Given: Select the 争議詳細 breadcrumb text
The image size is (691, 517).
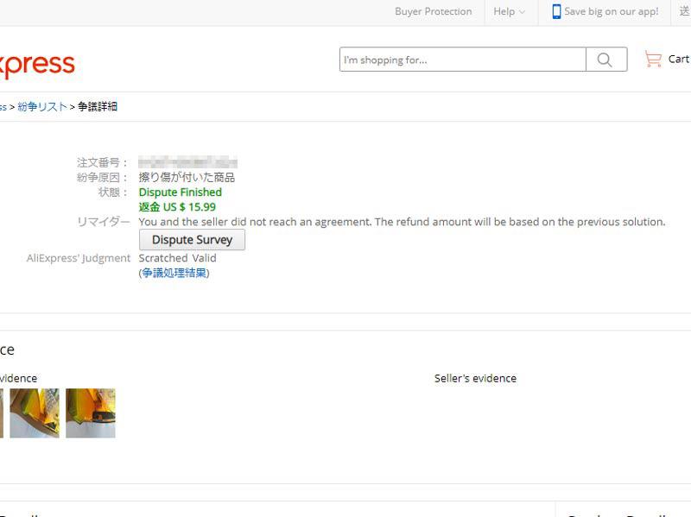Looking at the screenshot, I should (98, 106).
